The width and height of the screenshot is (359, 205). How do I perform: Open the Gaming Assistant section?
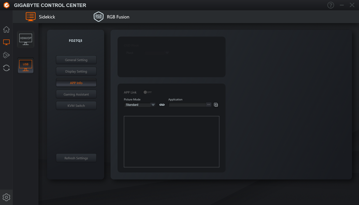76,94
